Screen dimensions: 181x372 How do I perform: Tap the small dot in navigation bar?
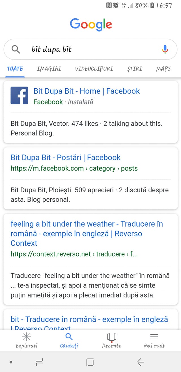tap(11, 362)
